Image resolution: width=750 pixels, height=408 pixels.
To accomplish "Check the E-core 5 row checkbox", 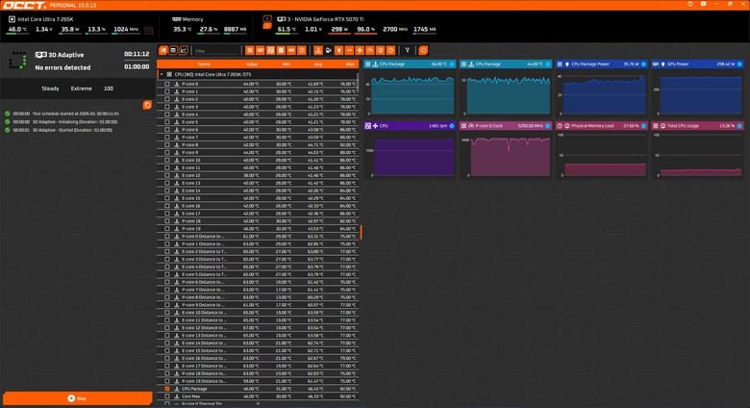I will (x=167, y=122).
